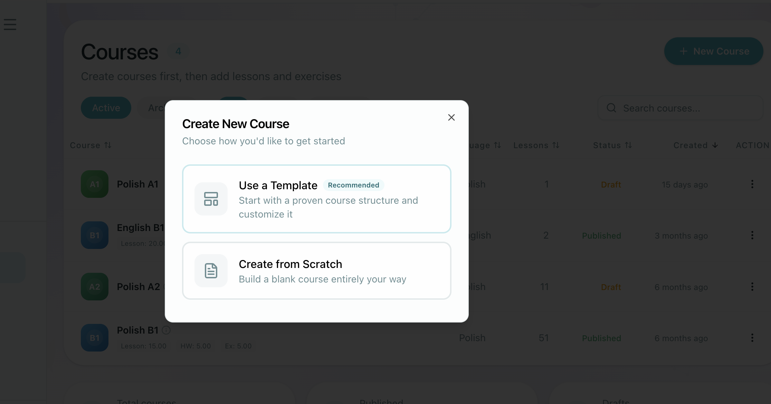Viewport: 771px width, 404px height.
Task: Open actions menu for English B1
Action: (x=752, y=235)
